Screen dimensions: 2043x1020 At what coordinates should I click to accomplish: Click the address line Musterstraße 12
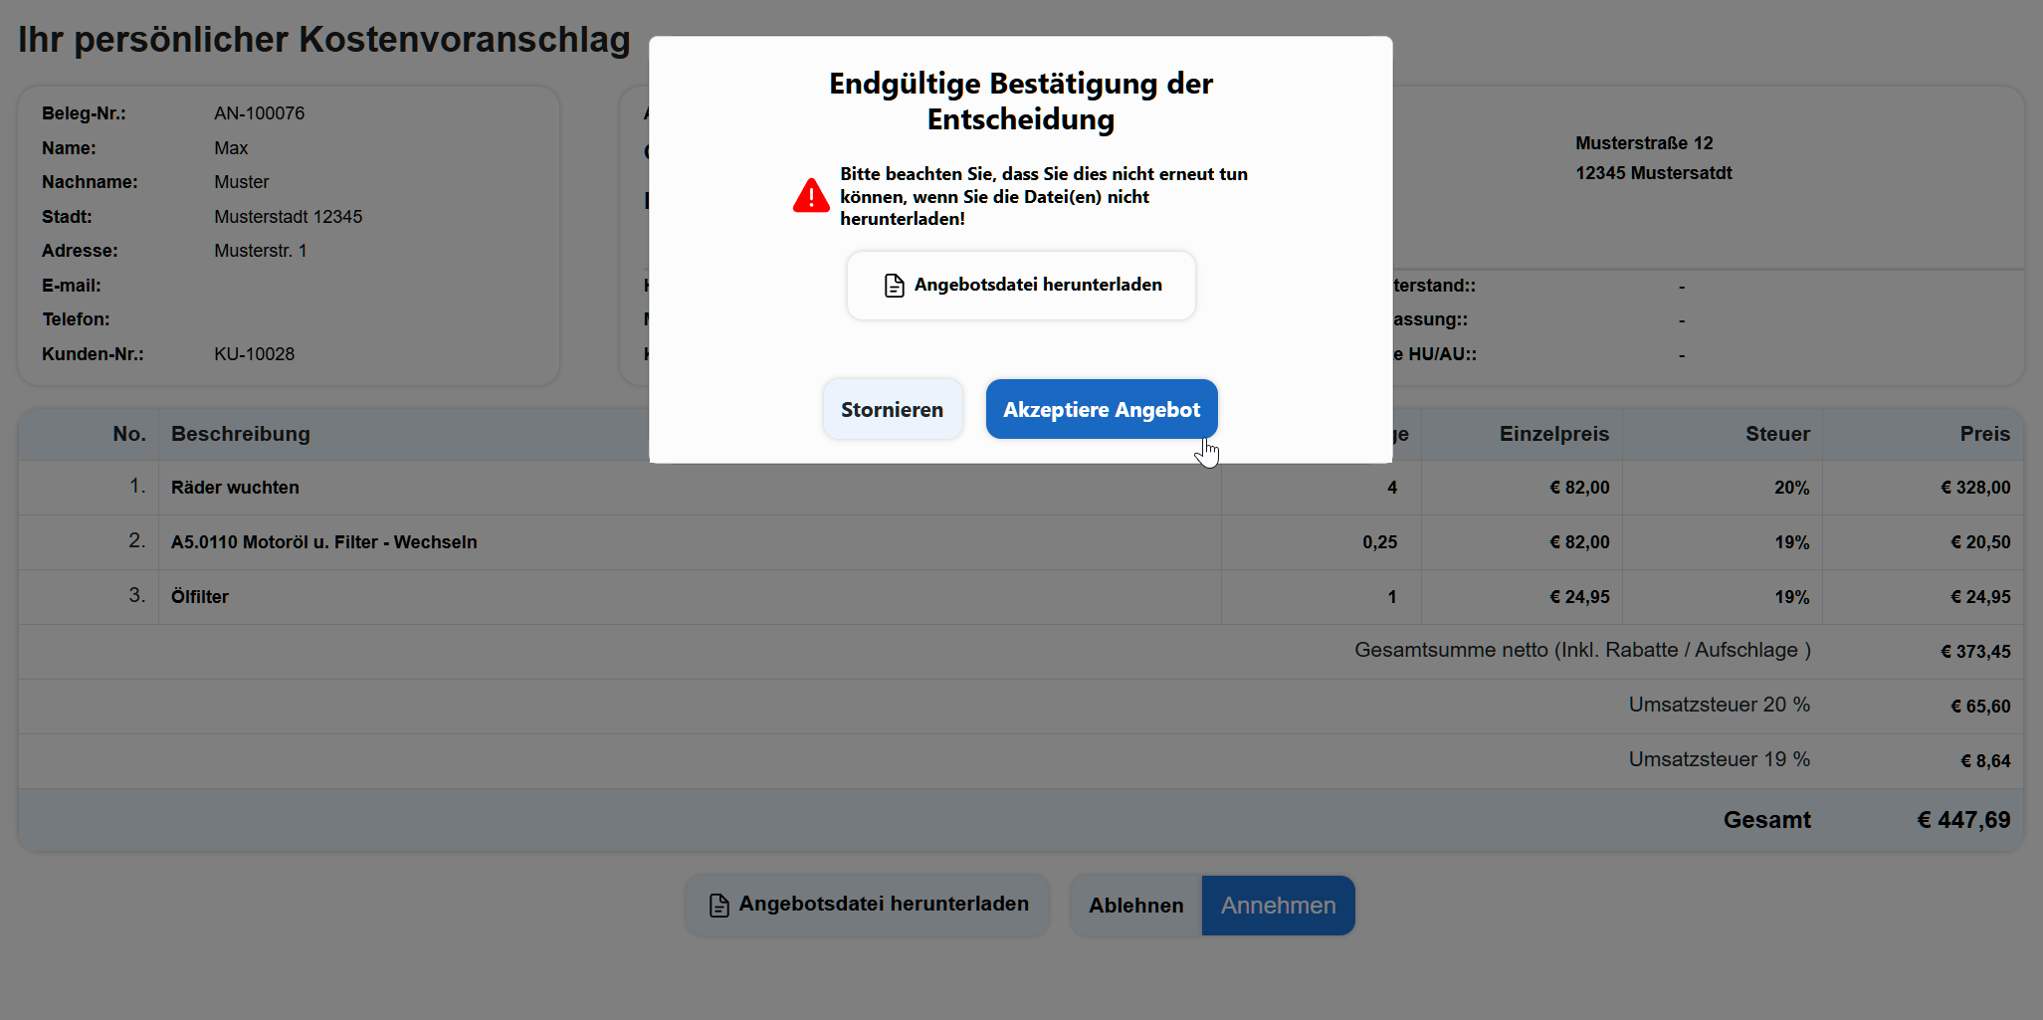tap(1645, 143)
